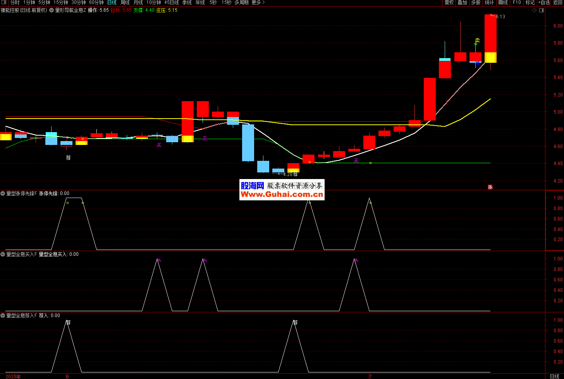Click the 2025年 date label on time axis
Screen dimensions: 564x379
pyautogui.click(x=13, y=376)
